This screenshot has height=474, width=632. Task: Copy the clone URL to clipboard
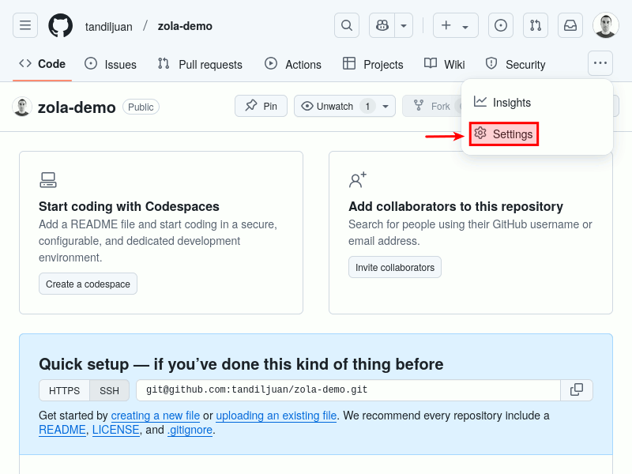577,389
